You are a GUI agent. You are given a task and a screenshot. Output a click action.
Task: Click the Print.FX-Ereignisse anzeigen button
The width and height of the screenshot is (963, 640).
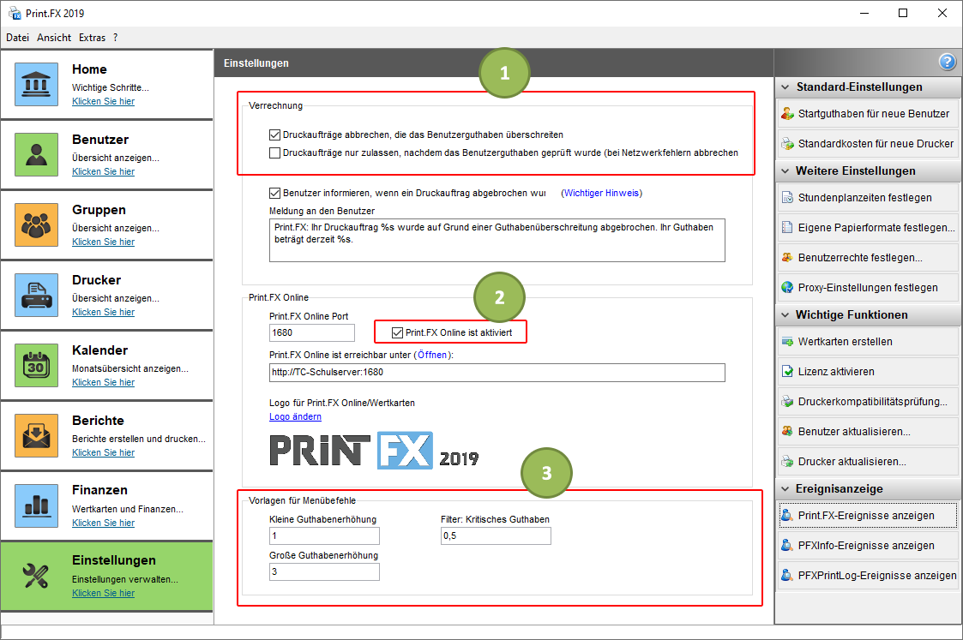tap(869, 516)
